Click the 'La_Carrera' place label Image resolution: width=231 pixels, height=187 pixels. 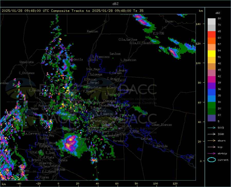pyautogui.click(x=32, y=133)
